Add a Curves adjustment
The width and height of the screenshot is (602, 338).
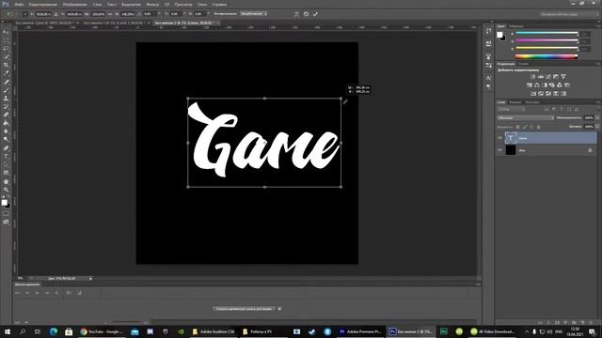[x=548, y=77]
